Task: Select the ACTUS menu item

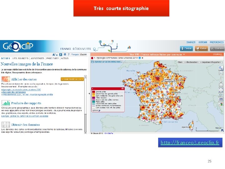Action: pos(65,58)
